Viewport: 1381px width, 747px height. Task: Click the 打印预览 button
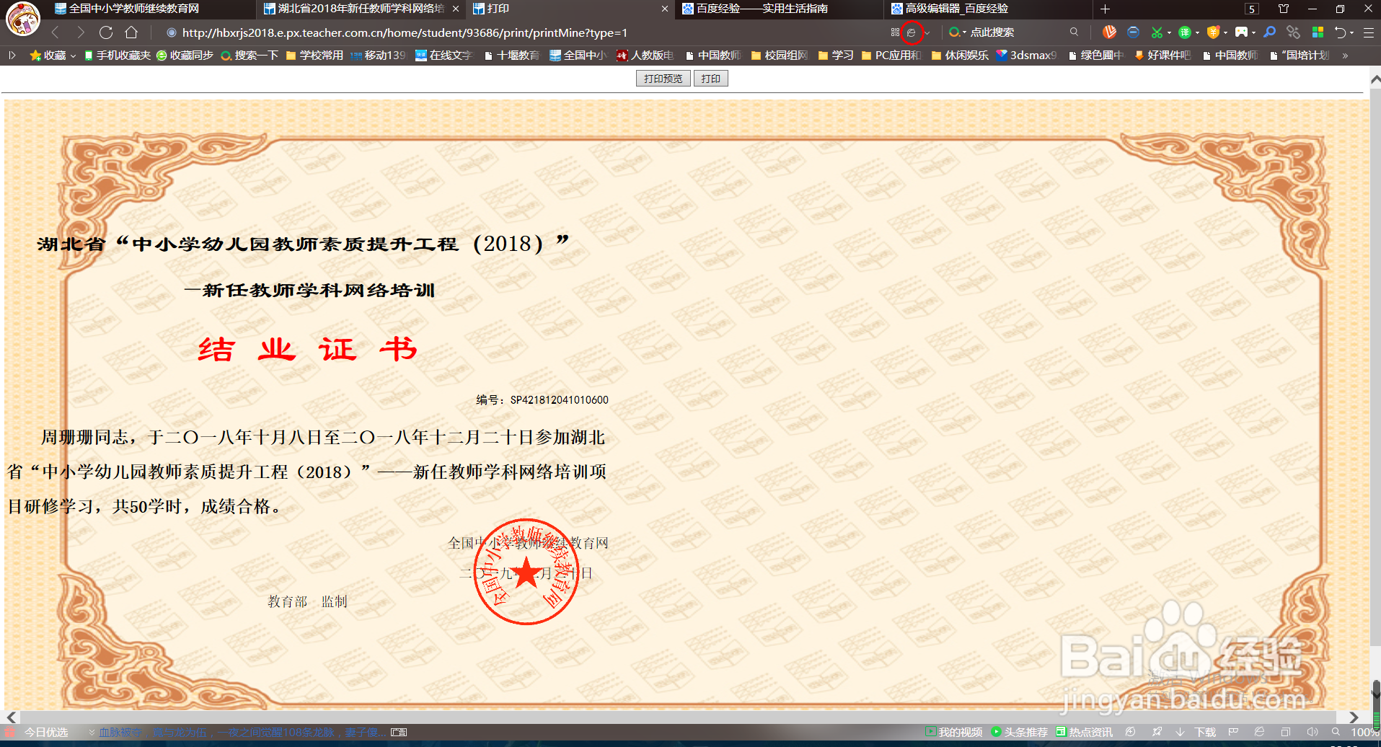tap(663, 79)
